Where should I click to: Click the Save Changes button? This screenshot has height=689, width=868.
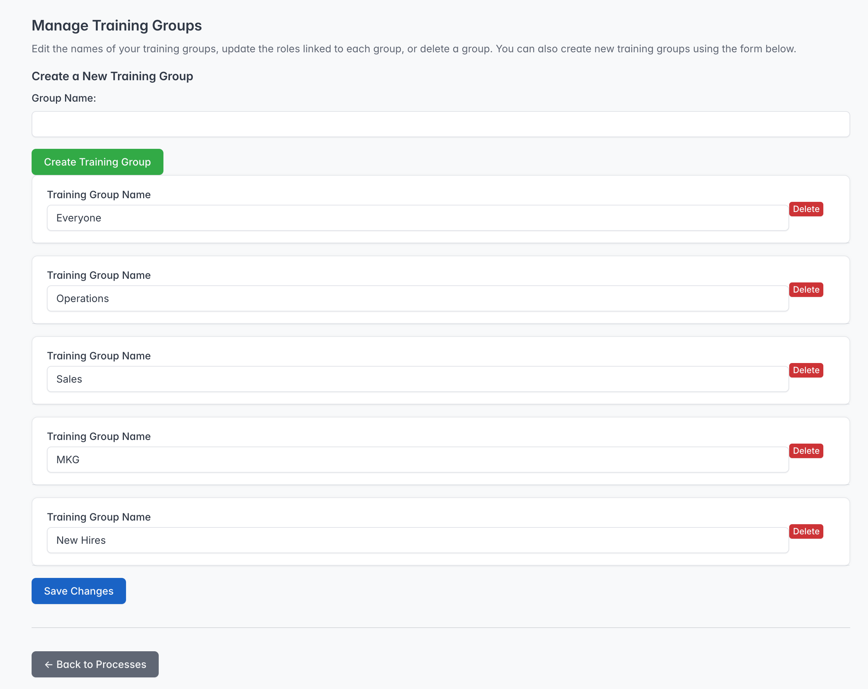click(x=78, y=591)
